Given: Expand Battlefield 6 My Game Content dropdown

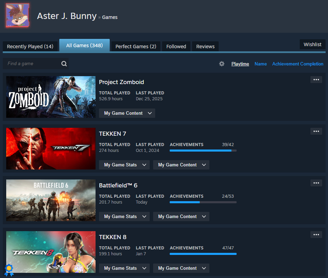Looking at the screenshot, I should [181, 217].
